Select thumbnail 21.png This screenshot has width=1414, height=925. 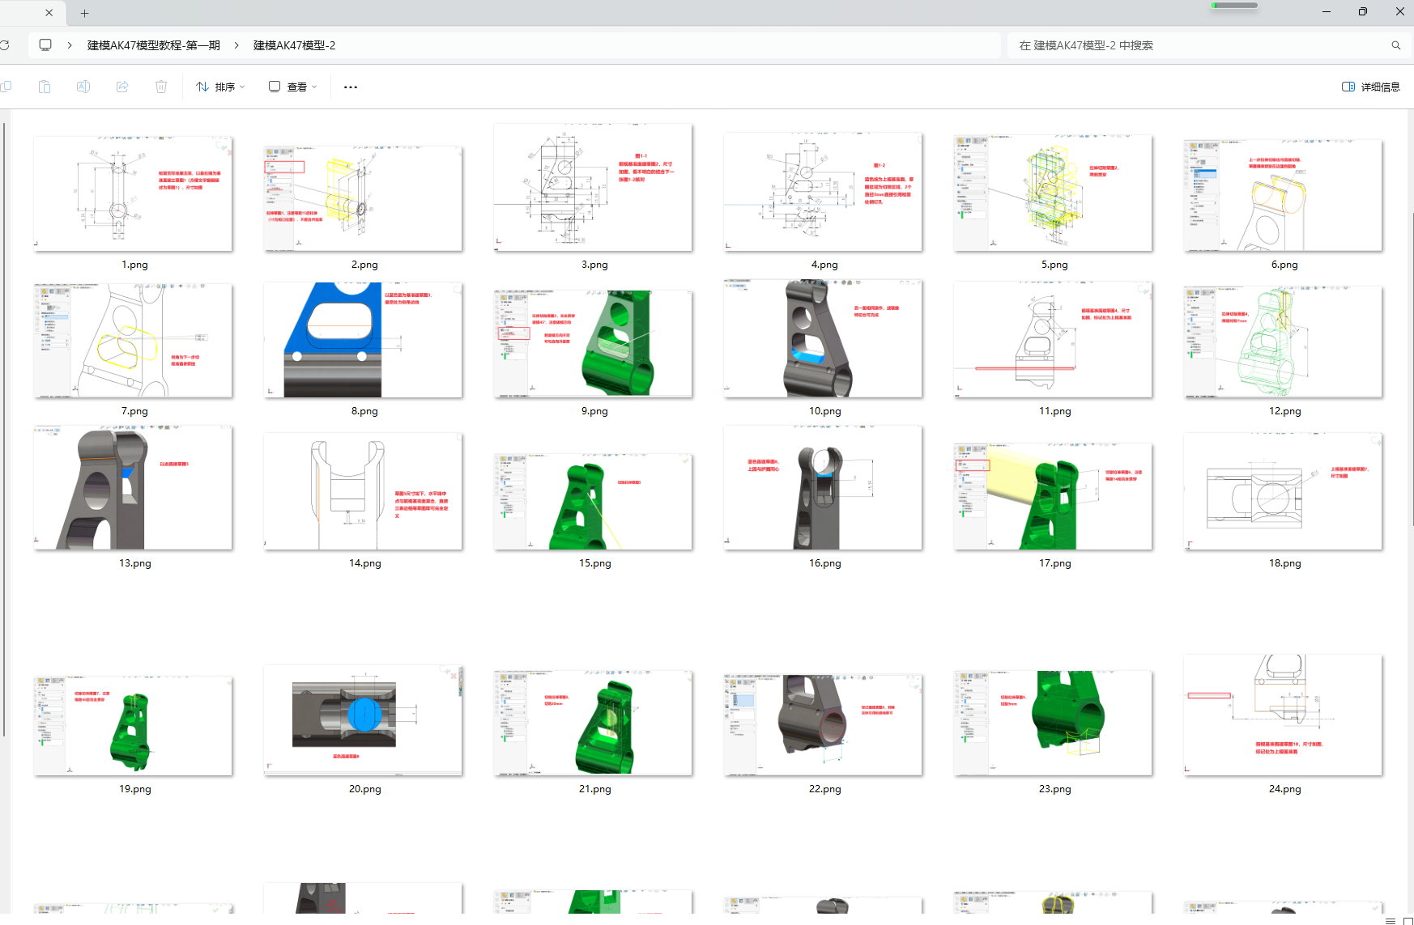pyautogui.click(x=594, y=723)
